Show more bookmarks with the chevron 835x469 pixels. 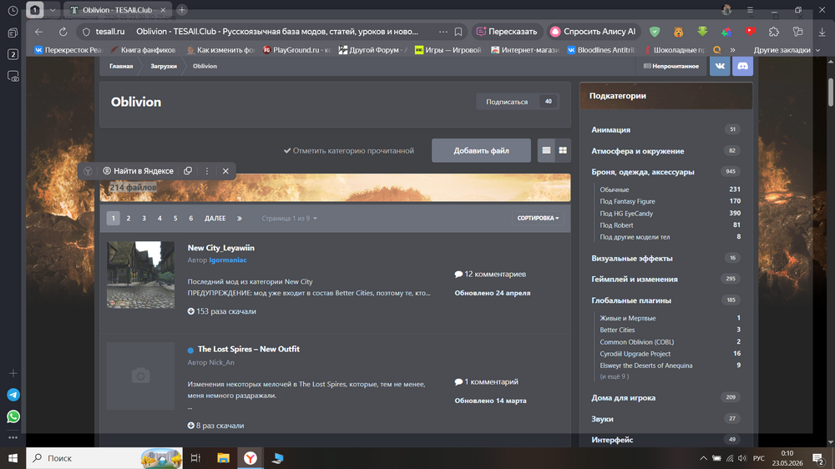click(733, 50)
